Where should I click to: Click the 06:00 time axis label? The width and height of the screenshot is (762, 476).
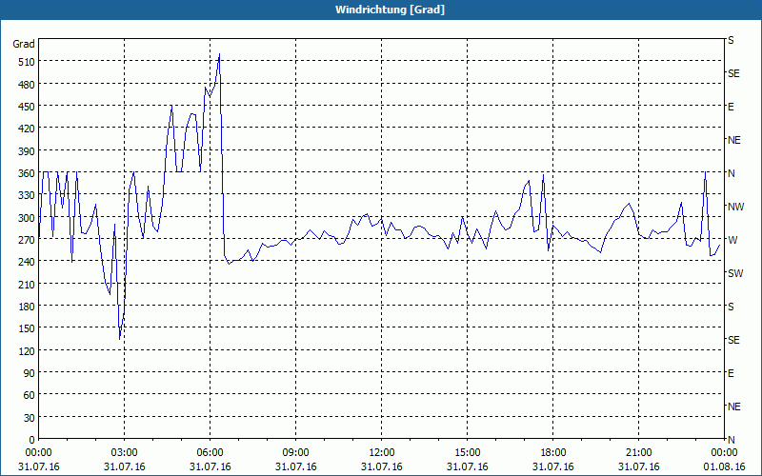click(210, 453)
